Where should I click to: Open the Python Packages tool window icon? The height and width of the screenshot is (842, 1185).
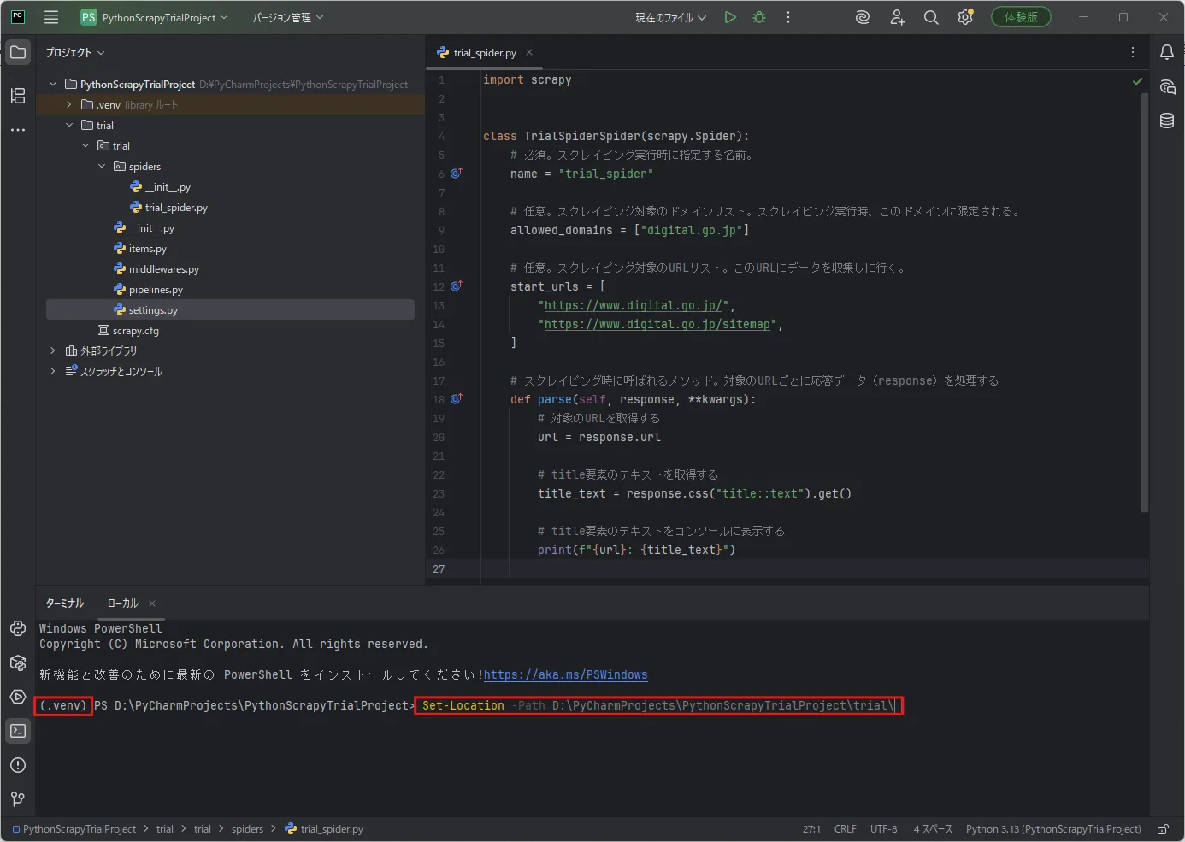click(x=18, y=662)
